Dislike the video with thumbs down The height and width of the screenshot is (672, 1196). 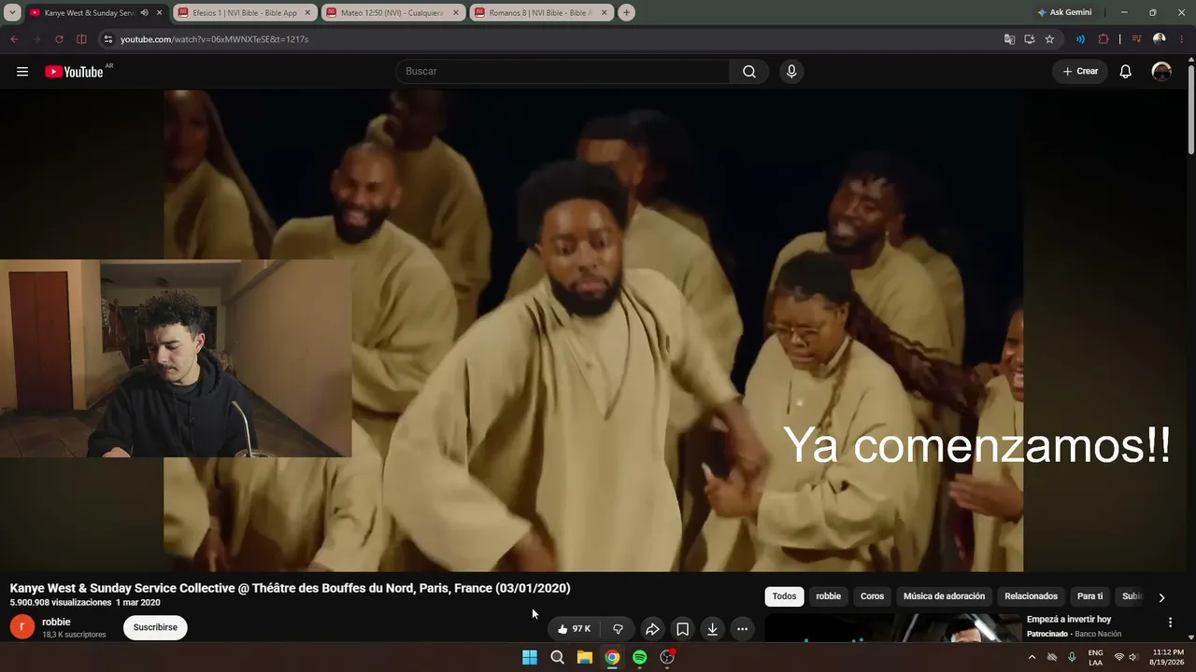[x=618, y=629]
